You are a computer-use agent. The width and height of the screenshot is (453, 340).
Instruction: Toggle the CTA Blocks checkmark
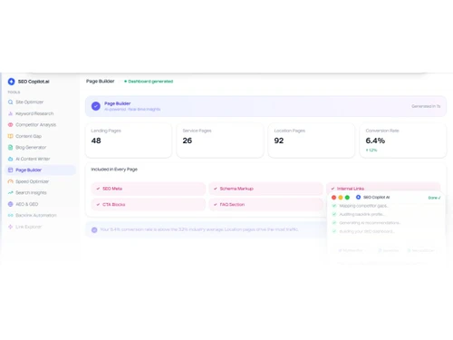click(98, 205)
